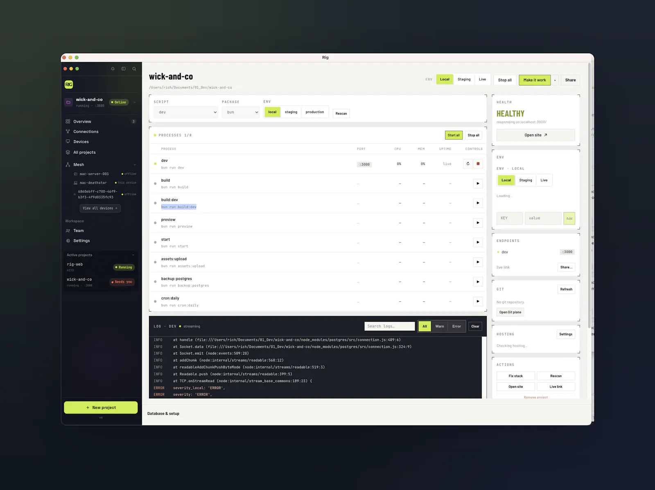Open the dropdown next to Make it work
Viewport: 655px width, 490px height.
point(555,80)
